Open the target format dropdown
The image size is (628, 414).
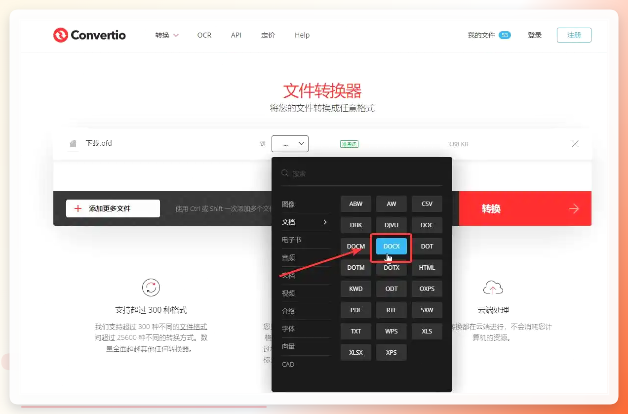[290, 144]
